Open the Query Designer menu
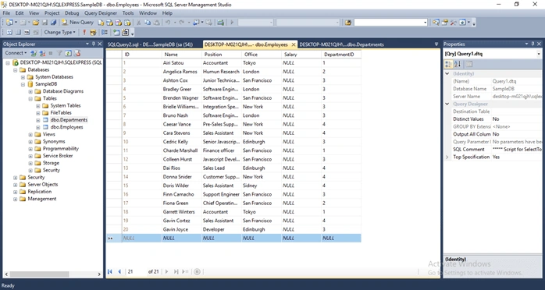 point(101,13)
